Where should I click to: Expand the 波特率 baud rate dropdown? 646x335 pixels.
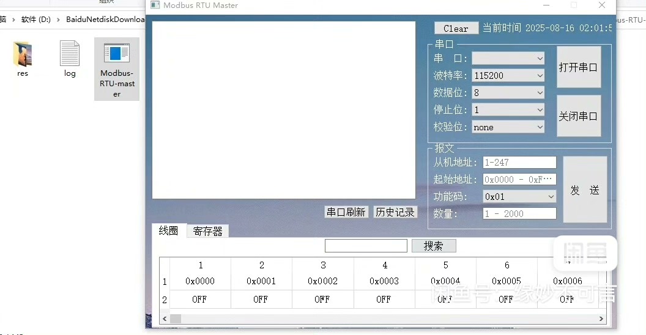click(508, 76)
